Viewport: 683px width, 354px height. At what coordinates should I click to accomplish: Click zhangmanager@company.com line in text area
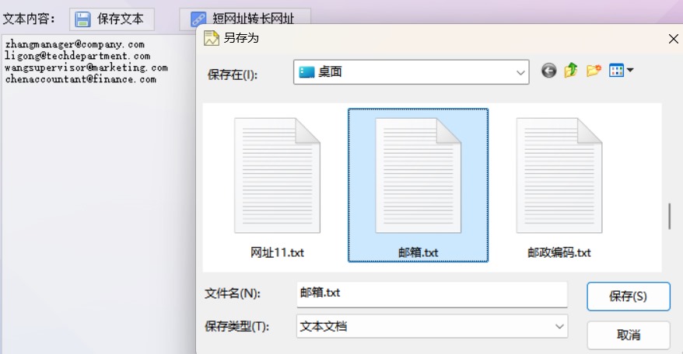coord(75,44)
